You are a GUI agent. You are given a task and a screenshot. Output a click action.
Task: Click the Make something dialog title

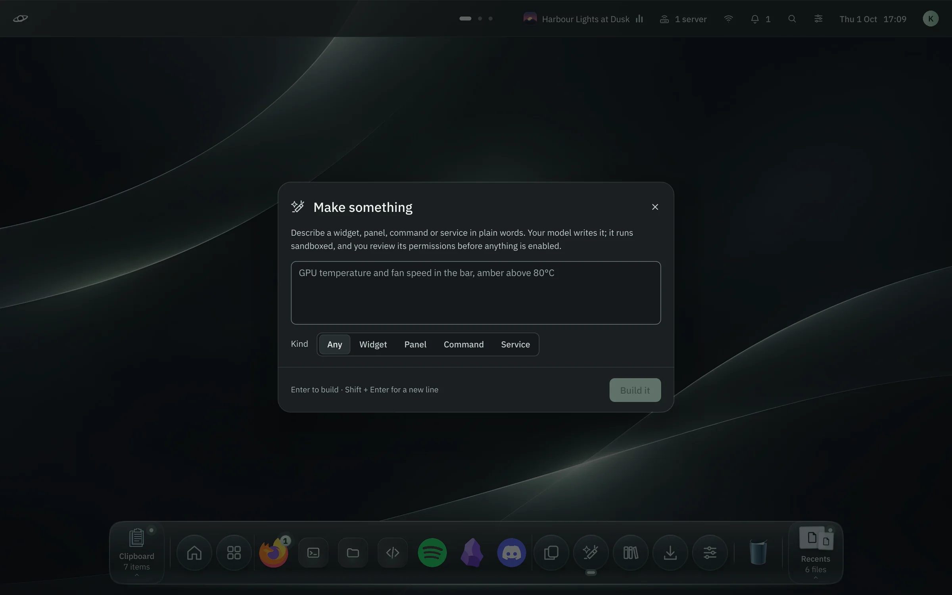363,207
